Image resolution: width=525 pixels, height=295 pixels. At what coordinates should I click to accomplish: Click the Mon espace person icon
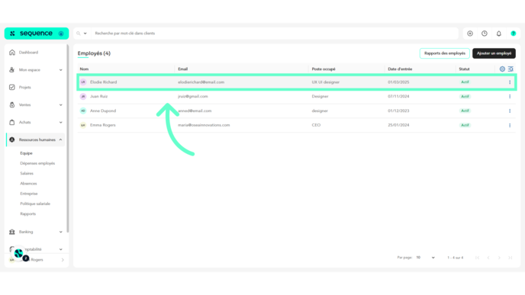click(12, 70)
